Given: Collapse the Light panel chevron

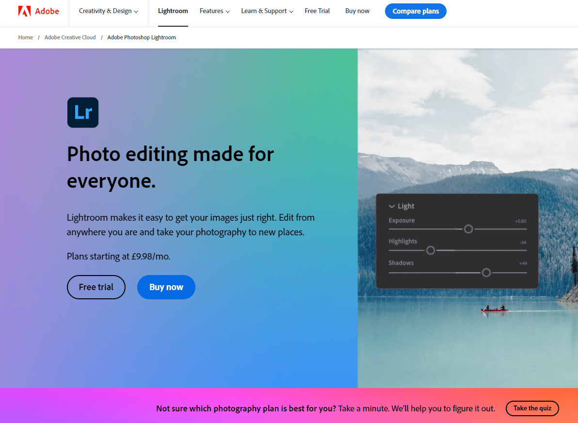Looking at the screenshot, I should [392, 206].
